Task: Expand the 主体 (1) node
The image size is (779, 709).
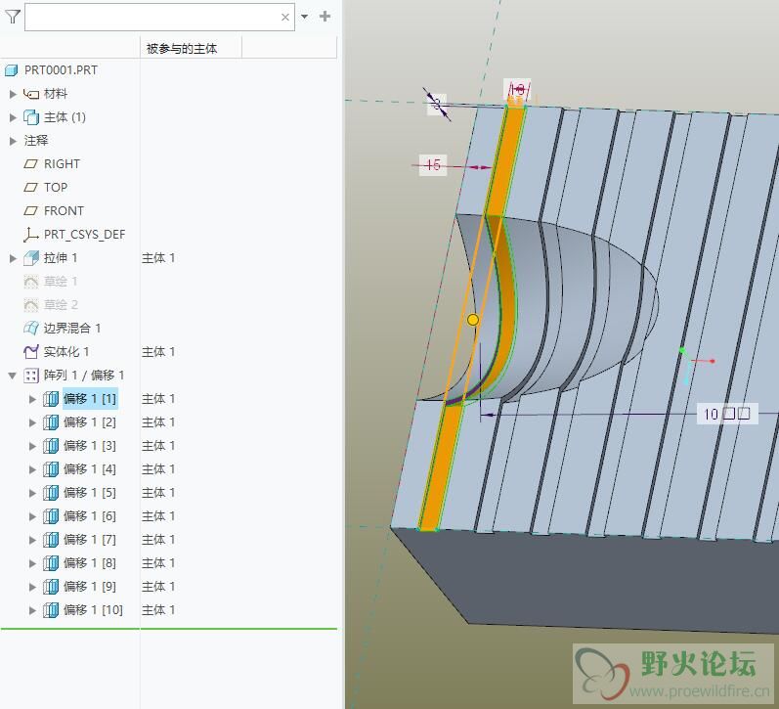Action: tap(13, 117)
